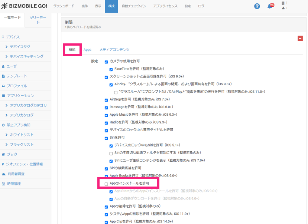This screenshot has width=308, height=224.
Task: Expand ホワイトリスト in the sidebar
Action: pos(21,135)
